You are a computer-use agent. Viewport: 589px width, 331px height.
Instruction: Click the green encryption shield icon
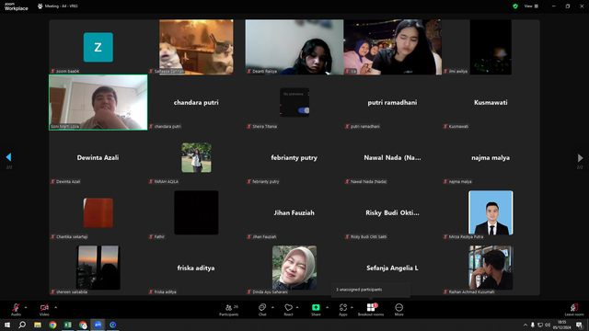click(515, 6)
